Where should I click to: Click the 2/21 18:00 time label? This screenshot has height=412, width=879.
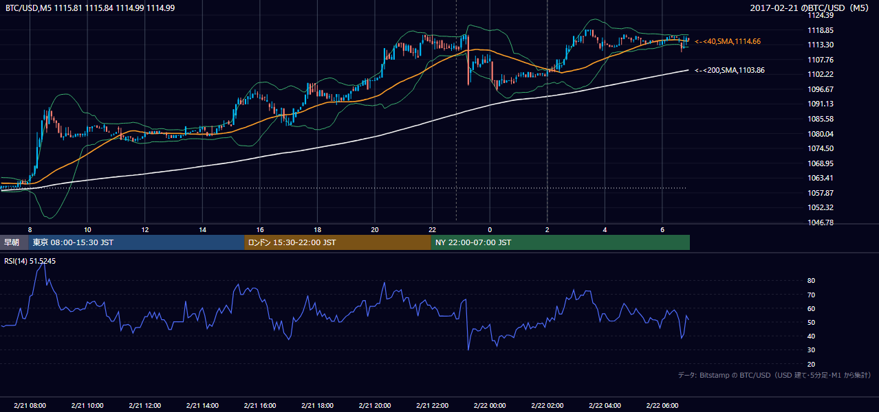tap(317, 406)
